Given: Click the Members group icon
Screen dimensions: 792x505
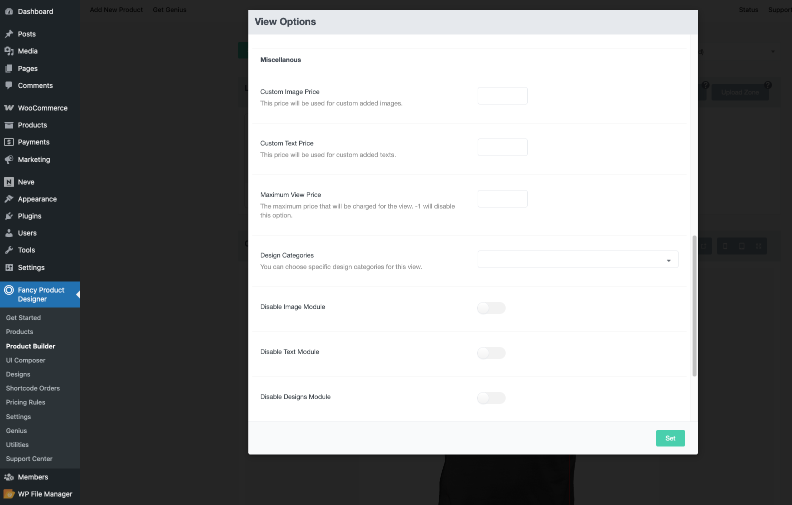Looking at the screenshot, I should tap(9, 477).
